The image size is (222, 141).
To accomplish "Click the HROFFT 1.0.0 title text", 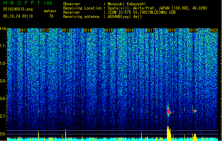I will (x=28, y=3).
